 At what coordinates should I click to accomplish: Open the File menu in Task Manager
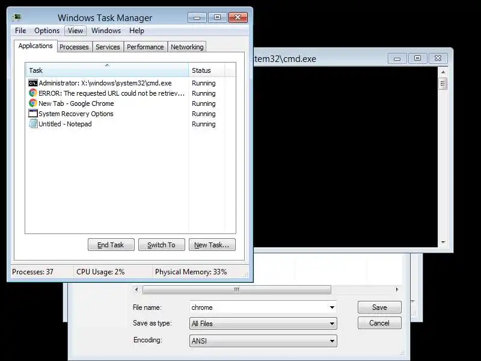(20, 31)
